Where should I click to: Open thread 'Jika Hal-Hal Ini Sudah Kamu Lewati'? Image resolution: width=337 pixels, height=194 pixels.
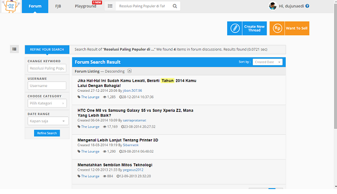[x=137, y=83]
